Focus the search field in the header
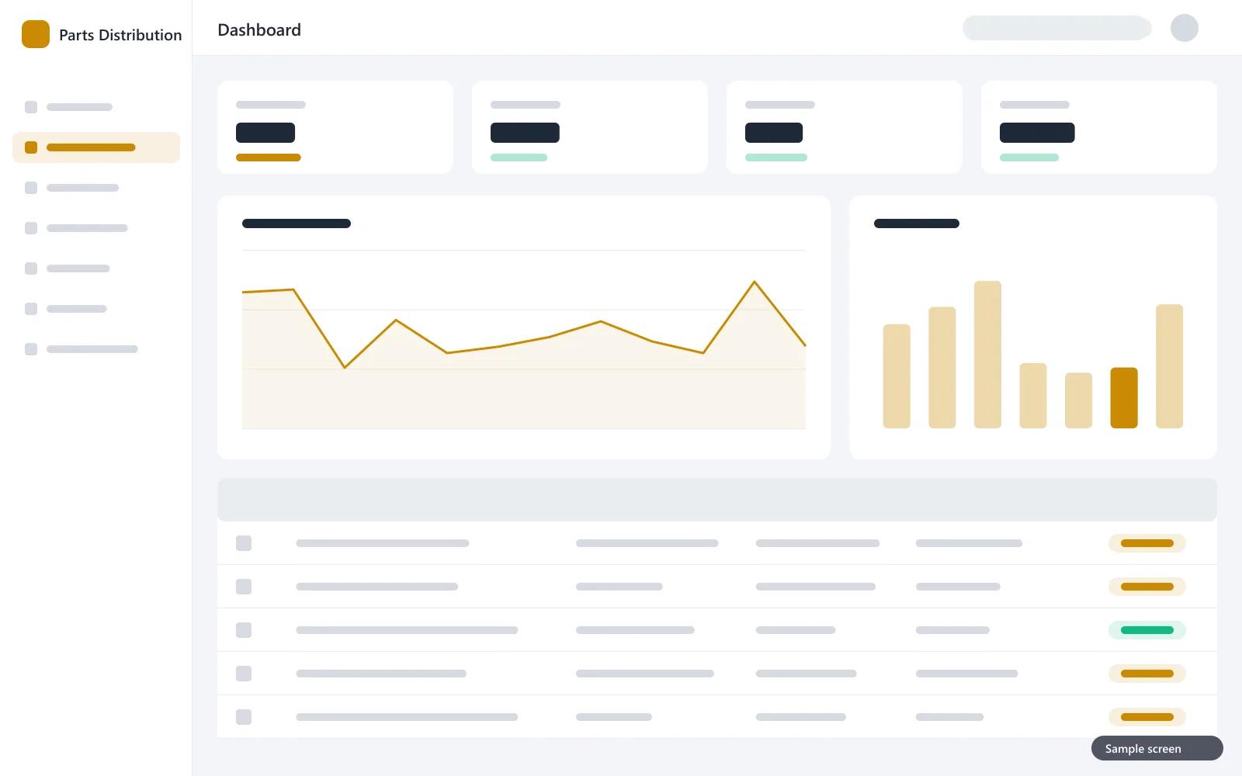1242x776 pixels. [x=1056, y=28]
